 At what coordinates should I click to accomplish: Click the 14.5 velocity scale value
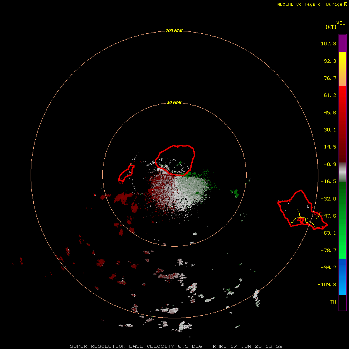click(x=330, y=147)
